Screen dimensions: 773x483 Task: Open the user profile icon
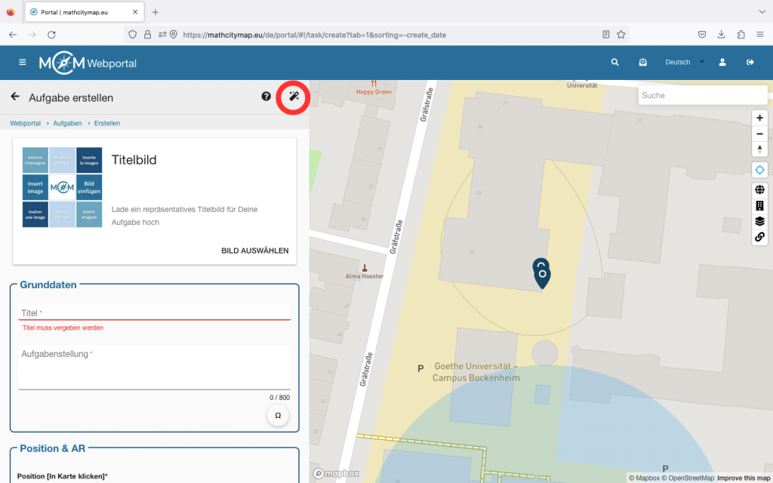722,63
